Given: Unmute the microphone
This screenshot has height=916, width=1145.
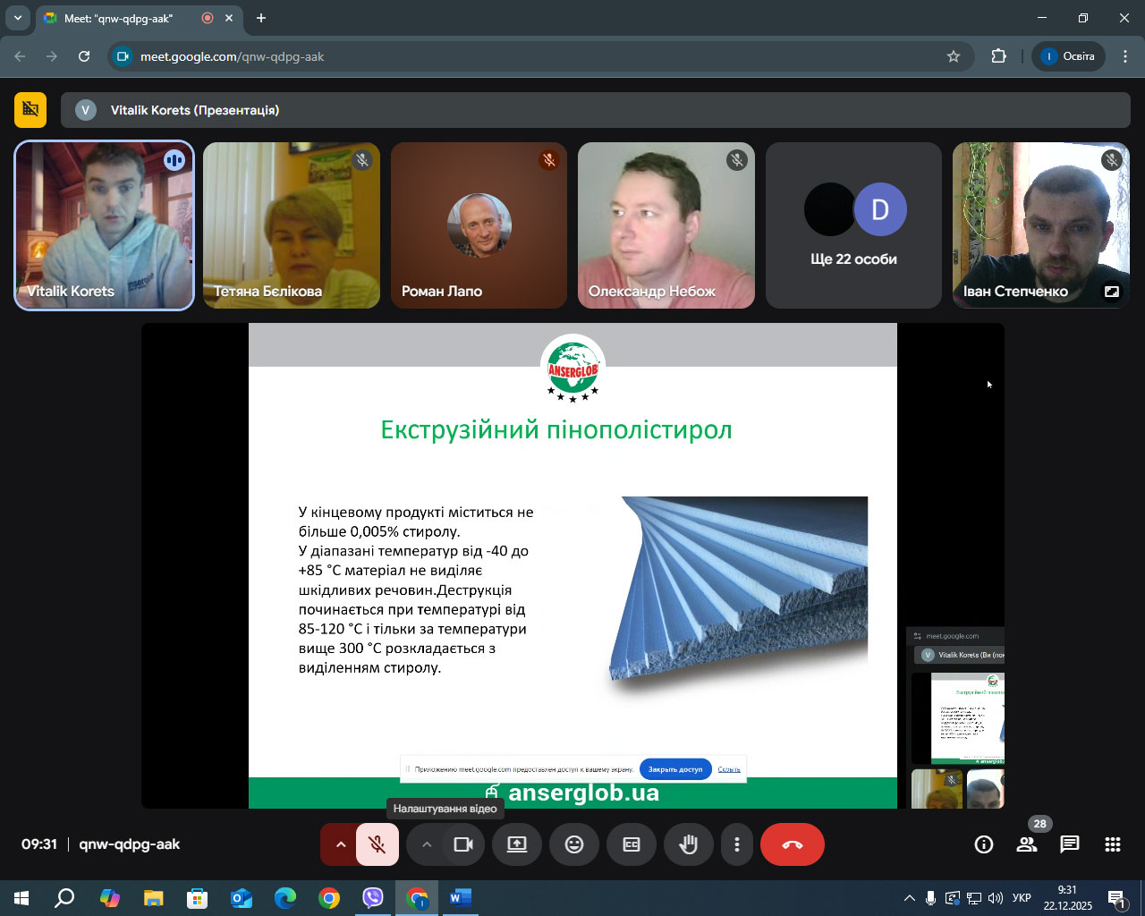Looking at the screenshot, I should pos(377,844).
